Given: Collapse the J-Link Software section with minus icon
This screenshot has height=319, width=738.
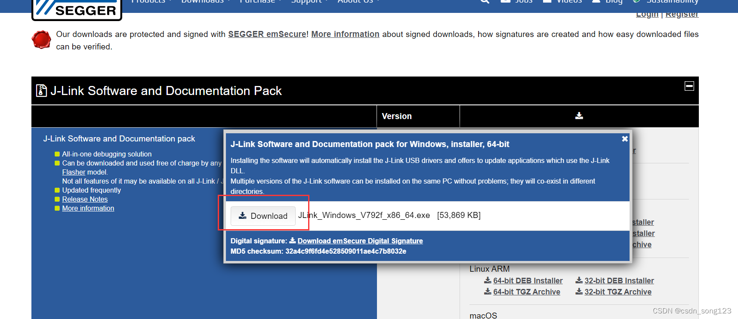Looking at the screenshot, I should pos(689,86).
